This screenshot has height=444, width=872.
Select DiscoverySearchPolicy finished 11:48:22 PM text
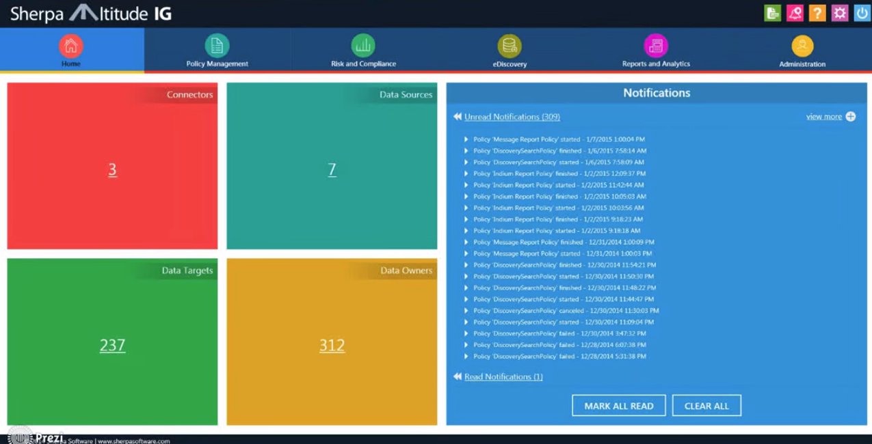click(x=564, y=288)
